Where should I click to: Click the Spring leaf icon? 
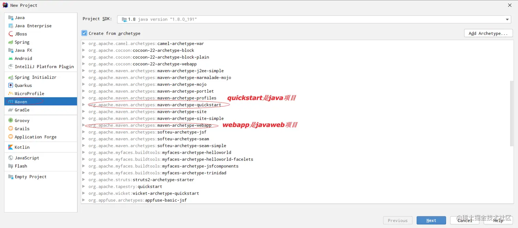(x=11, y=42)
